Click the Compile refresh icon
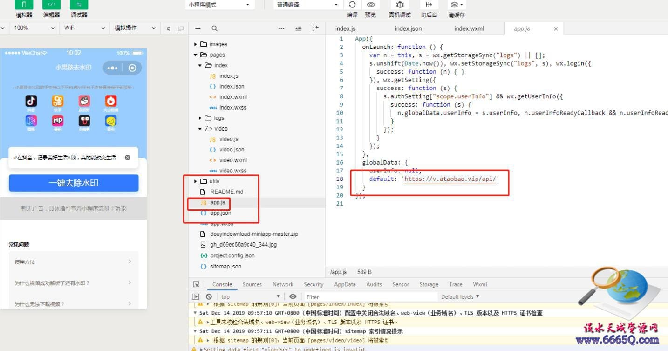This screenshot has width=668, height=351. (x=352, y=5)
